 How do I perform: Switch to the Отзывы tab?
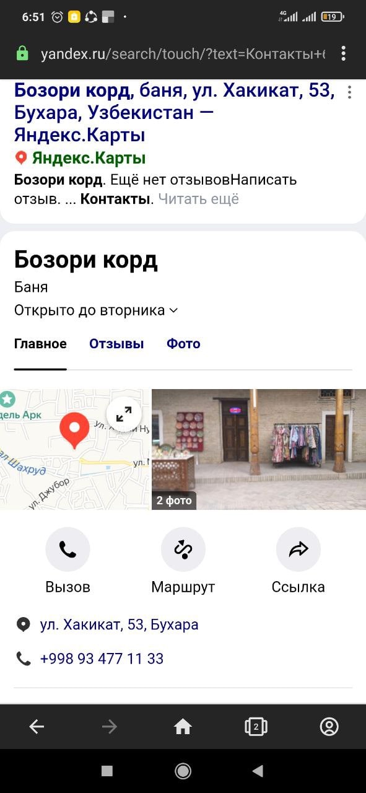coord(116,344)
